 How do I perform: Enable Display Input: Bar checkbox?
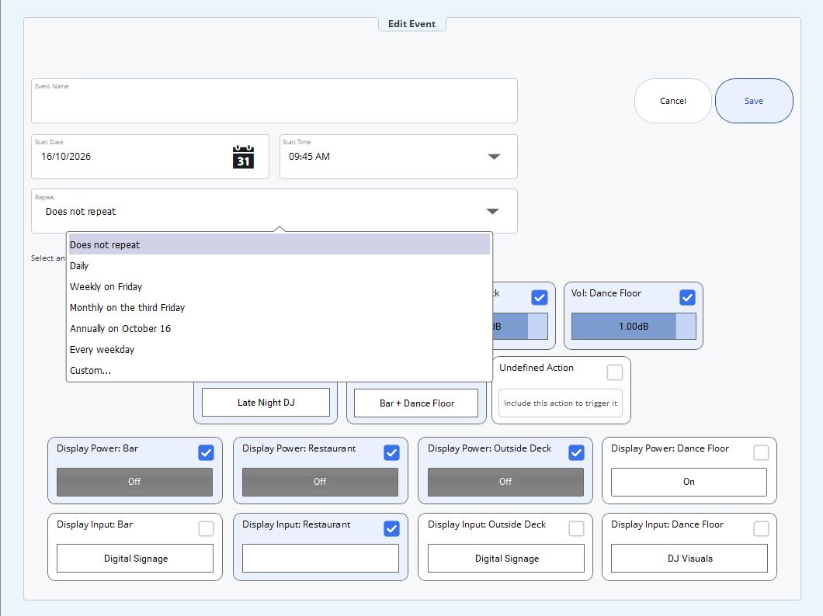click(206, 528)
